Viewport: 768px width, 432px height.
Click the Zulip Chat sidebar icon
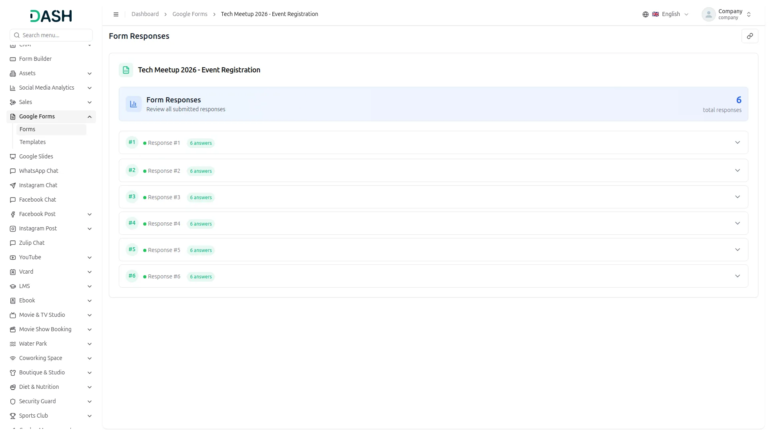click(13, 243)
